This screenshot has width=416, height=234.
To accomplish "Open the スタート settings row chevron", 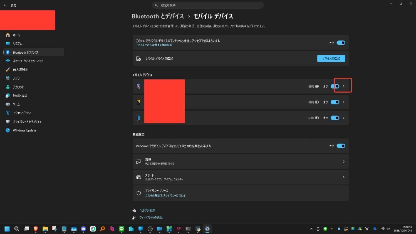I will tap(344, 177).
